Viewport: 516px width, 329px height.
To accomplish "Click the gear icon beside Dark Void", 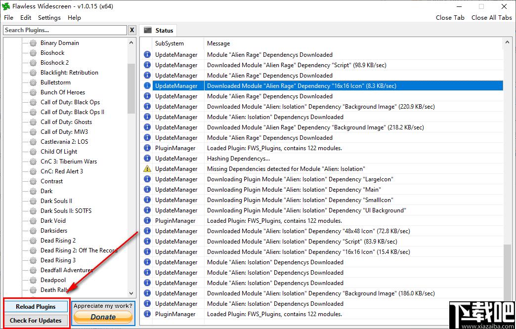I will point(33,220).
